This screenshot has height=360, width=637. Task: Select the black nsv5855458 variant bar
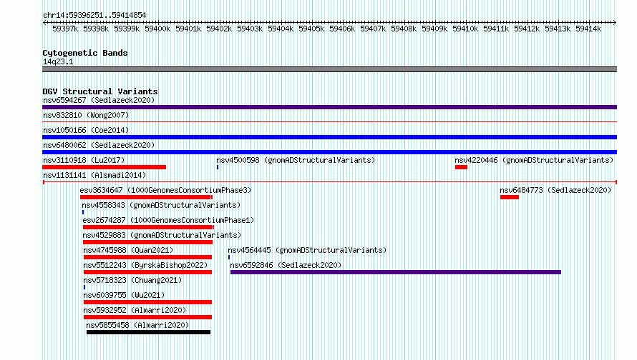coord(149,332)
